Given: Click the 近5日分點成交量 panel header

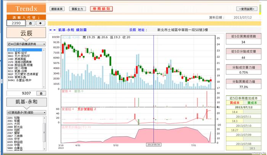Looking at the screenshot, I should 243,51.
